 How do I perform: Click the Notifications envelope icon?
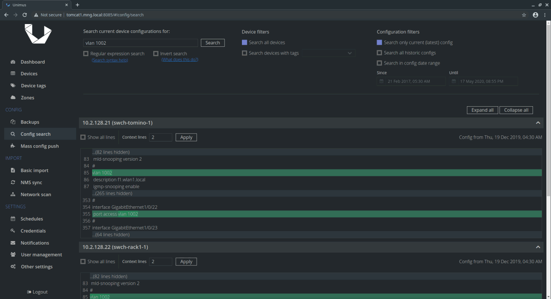[x=13, y=243]
